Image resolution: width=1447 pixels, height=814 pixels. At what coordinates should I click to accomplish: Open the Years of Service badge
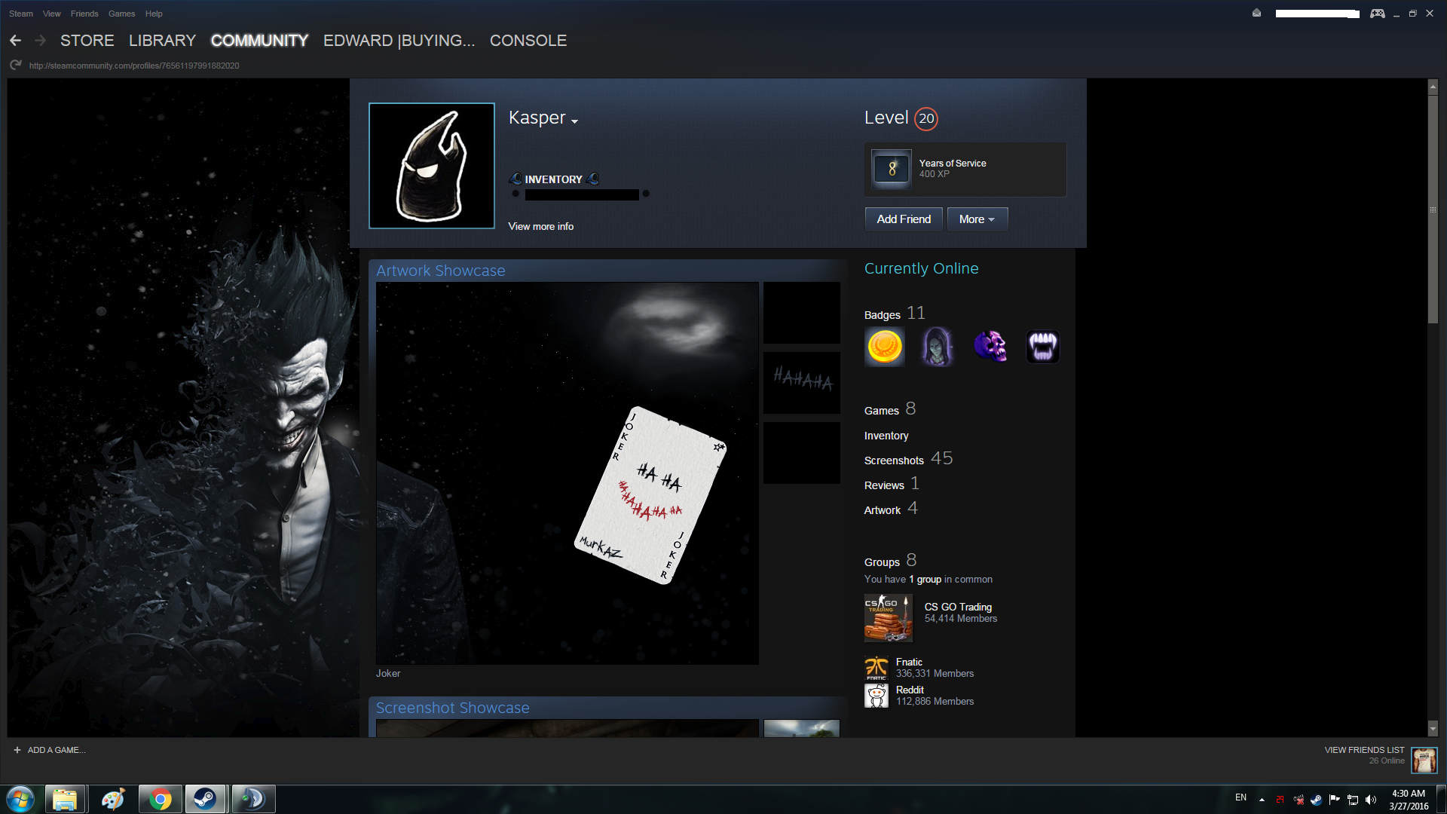891,169
